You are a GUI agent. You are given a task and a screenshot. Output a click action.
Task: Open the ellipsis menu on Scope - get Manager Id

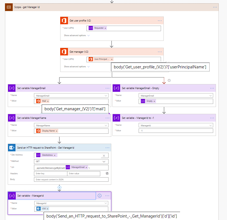[215, 7]
